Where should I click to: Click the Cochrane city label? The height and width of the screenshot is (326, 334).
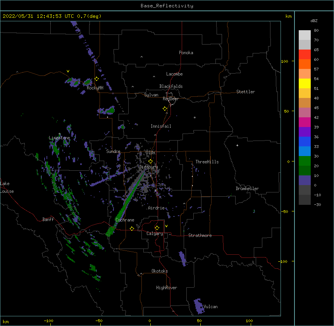tap(125, 220)
